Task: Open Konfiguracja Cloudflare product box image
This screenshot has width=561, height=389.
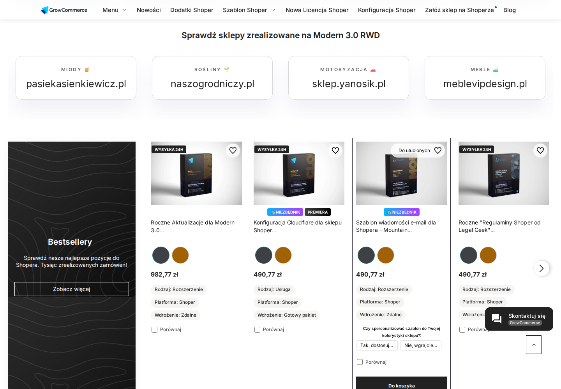Action: pyautogui.click(x=299, y=173)
